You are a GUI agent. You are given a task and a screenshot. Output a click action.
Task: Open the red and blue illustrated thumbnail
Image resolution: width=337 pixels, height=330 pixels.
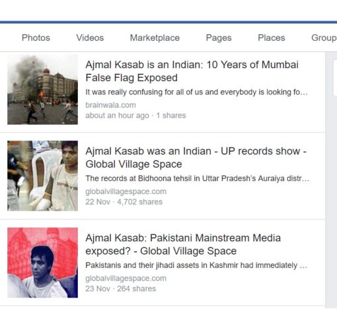click(42, 263)
